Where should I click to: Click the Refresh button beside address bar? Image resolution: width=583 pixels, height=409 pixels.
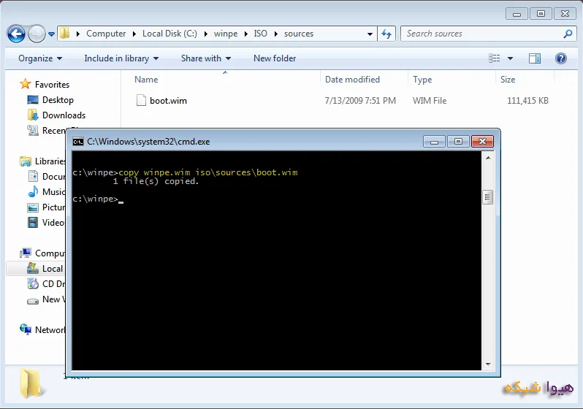pyautogui.click(x=386, y=34)
